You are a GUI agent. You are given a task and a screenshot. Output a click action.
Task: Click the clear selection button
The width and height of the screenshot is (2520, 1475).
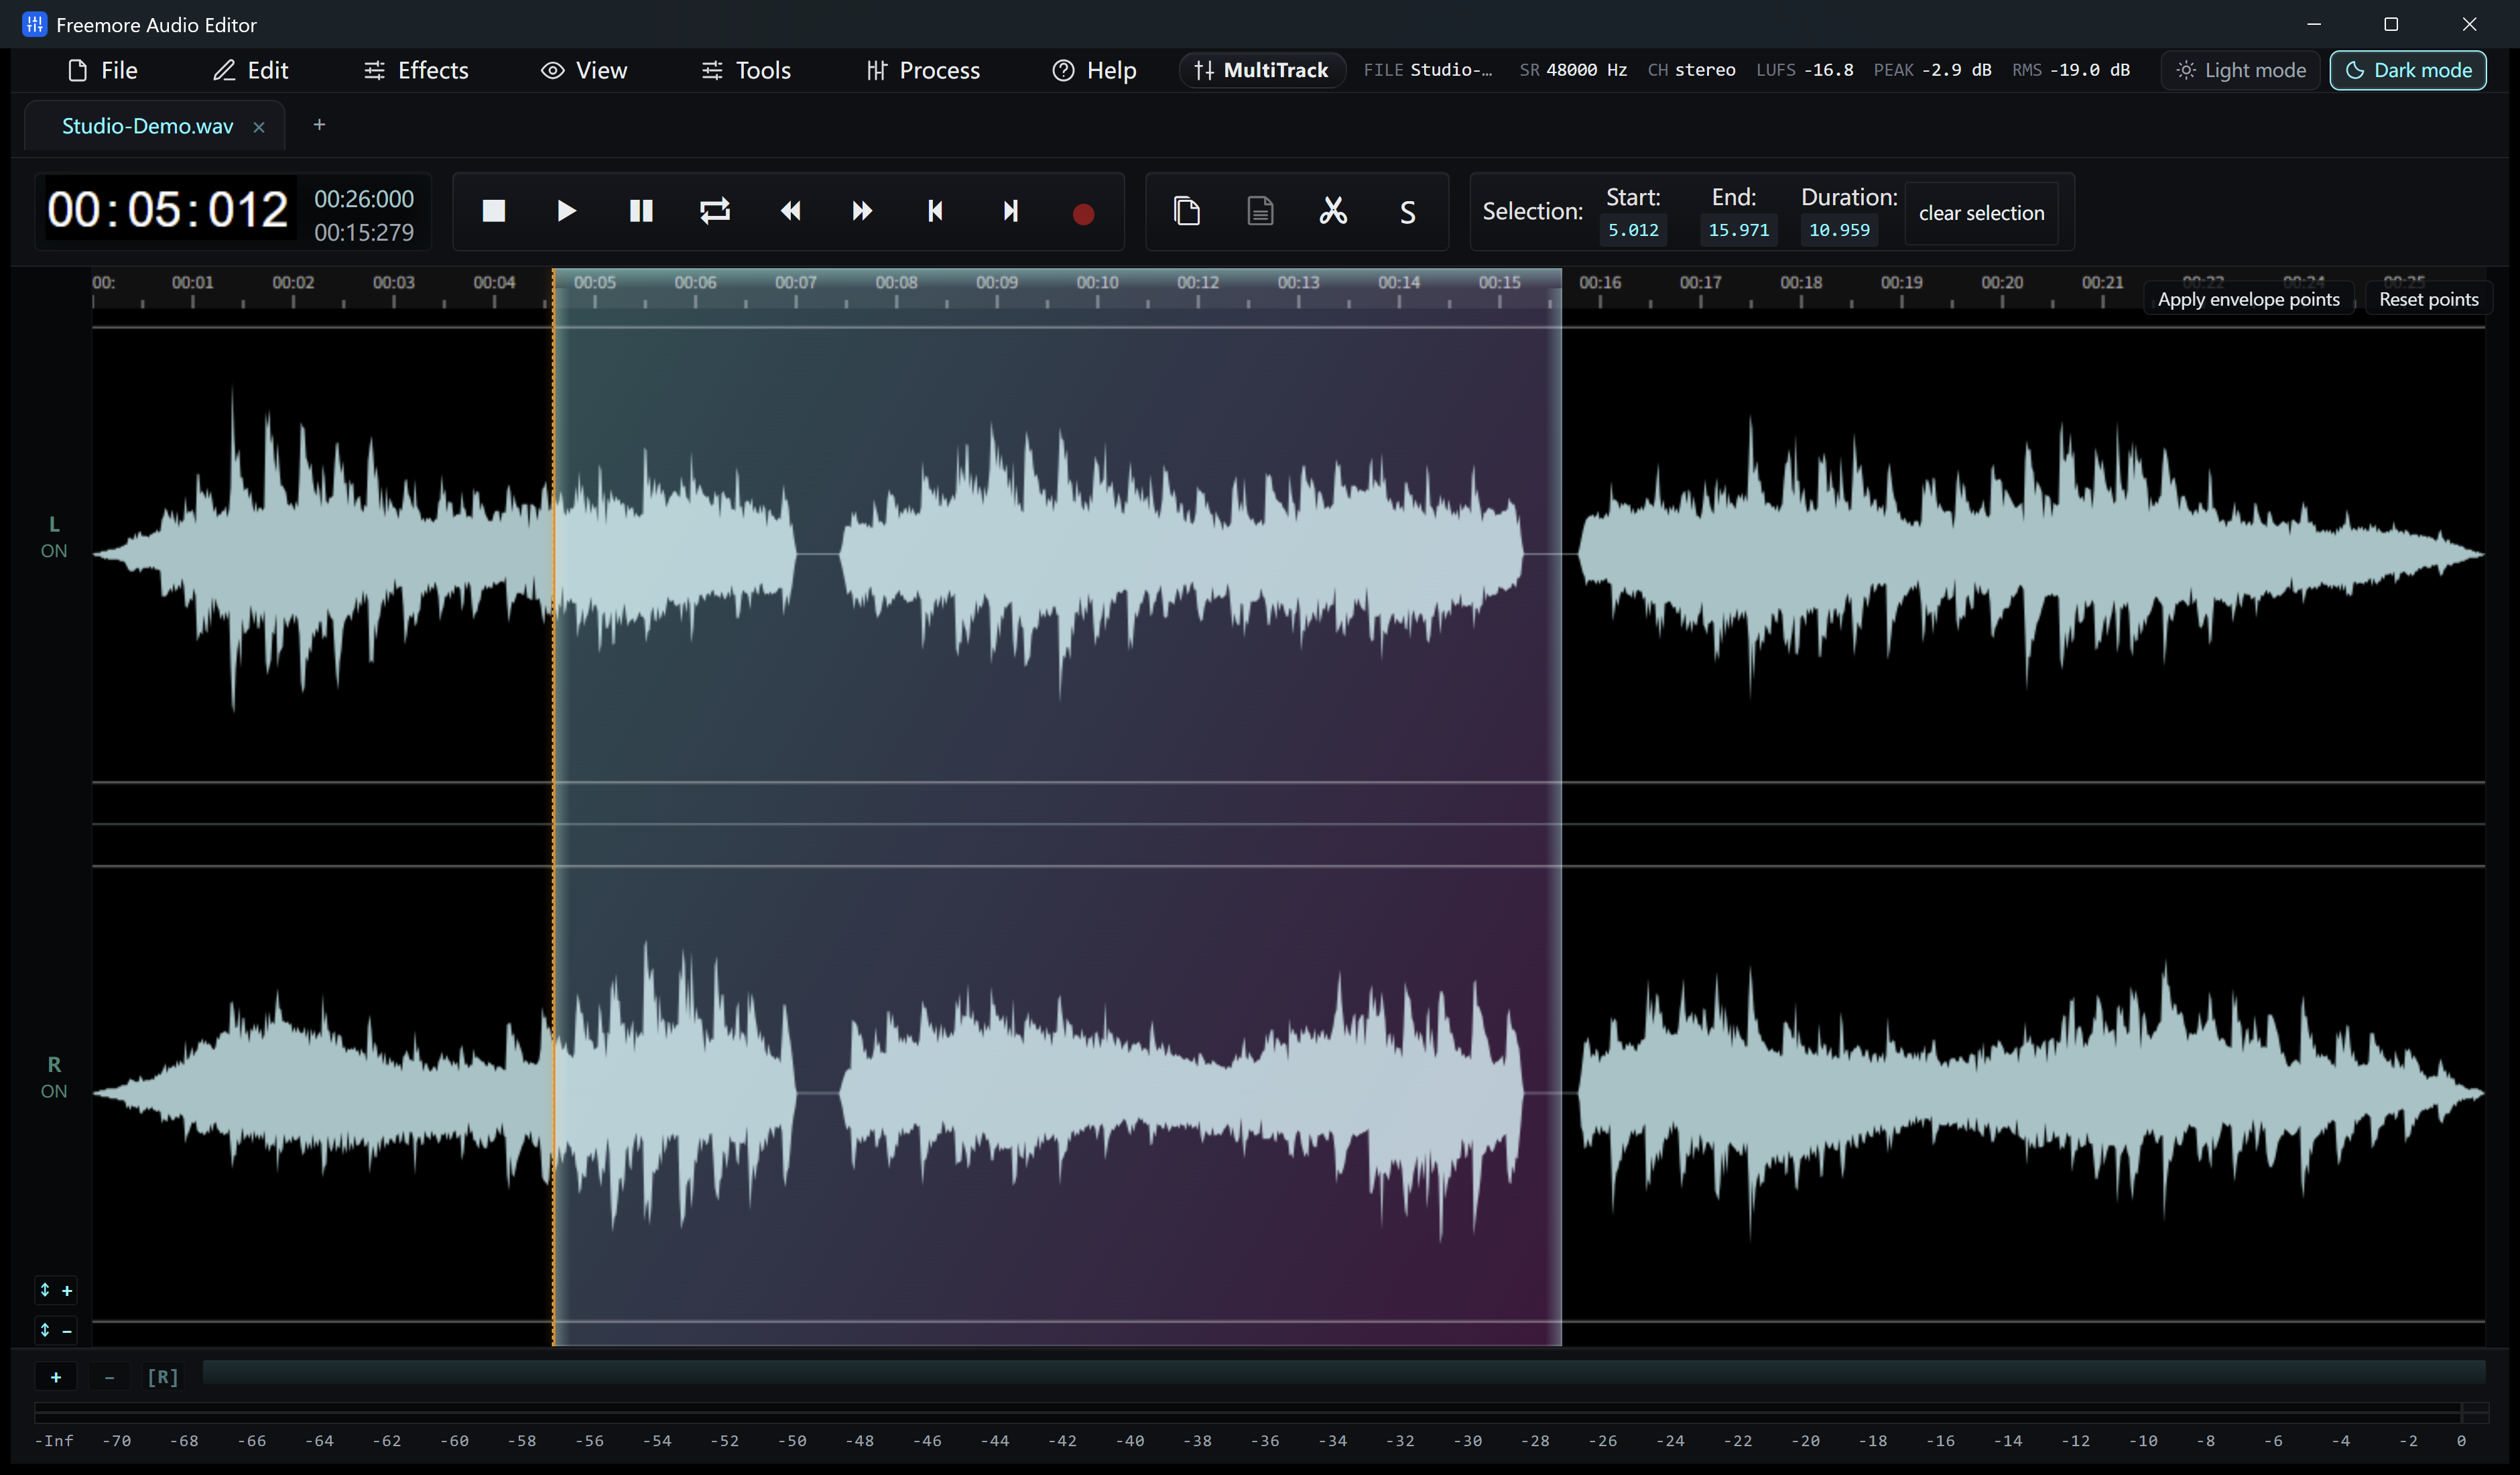tap(1981, 213)
